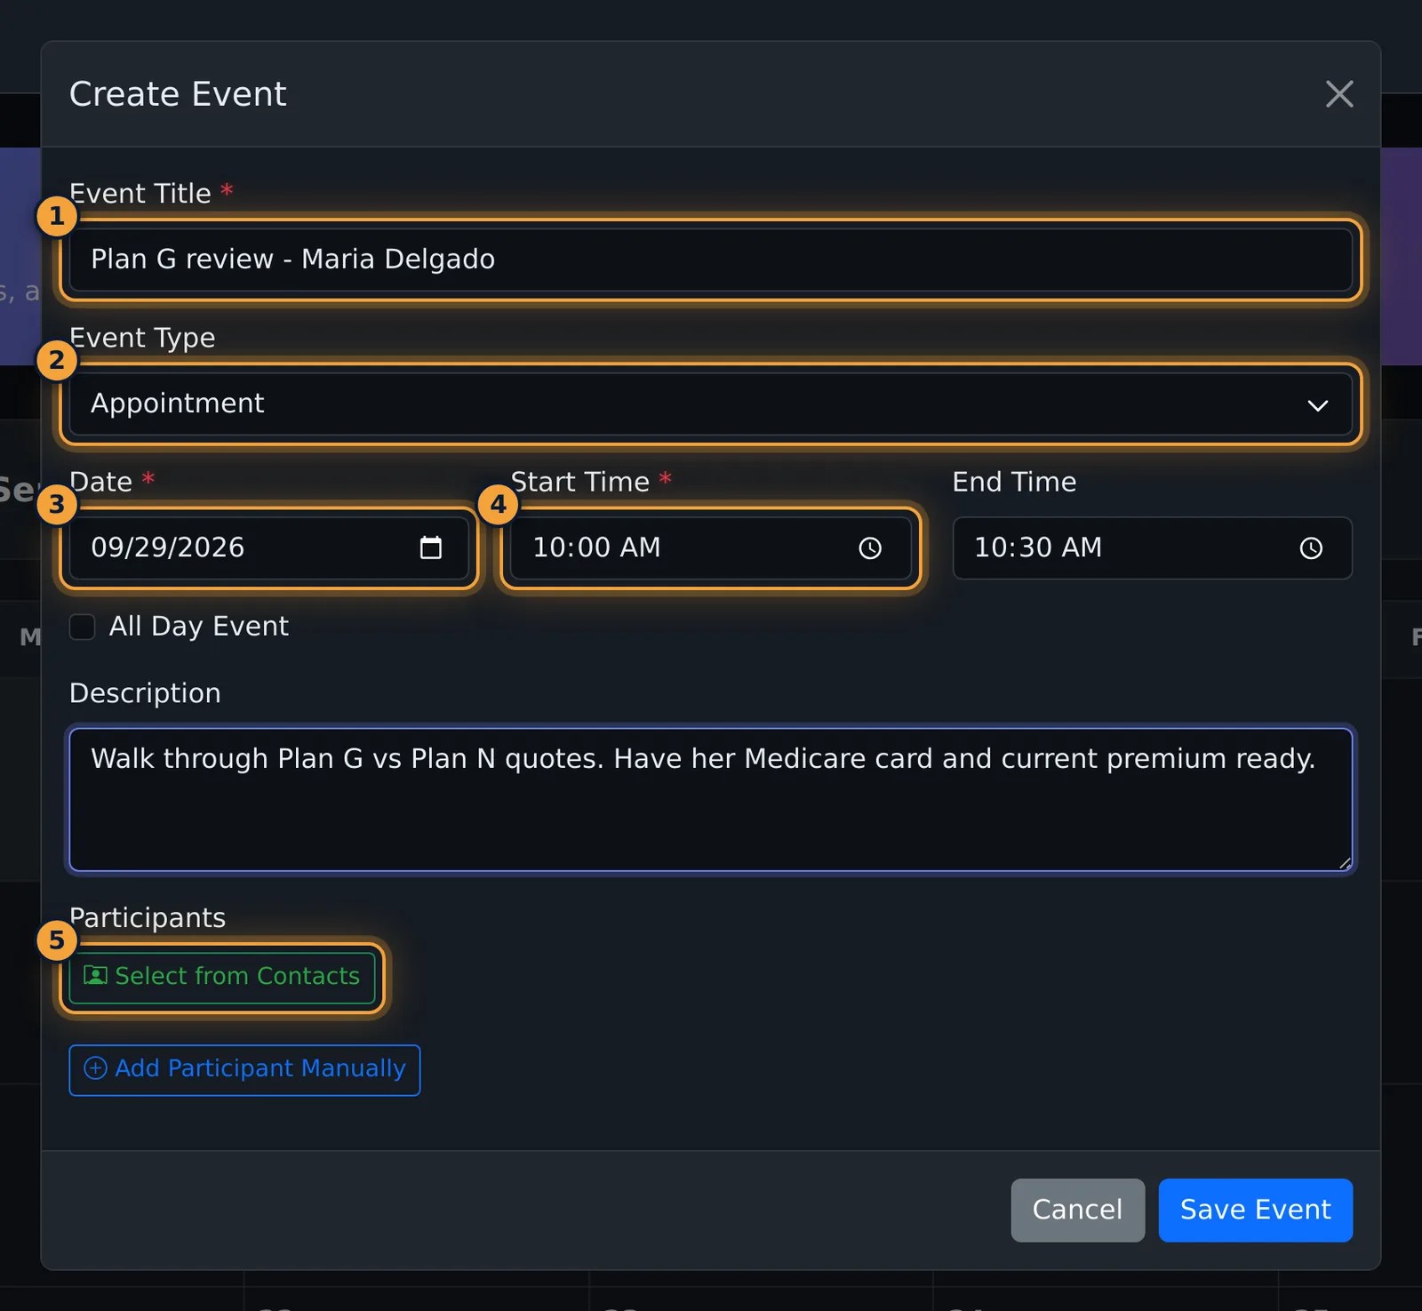The height and width of the screenshot is (1311, 1422).
Task: Close the Create Event dialog
Action: pyautogui.click(x=1339, y=94)
